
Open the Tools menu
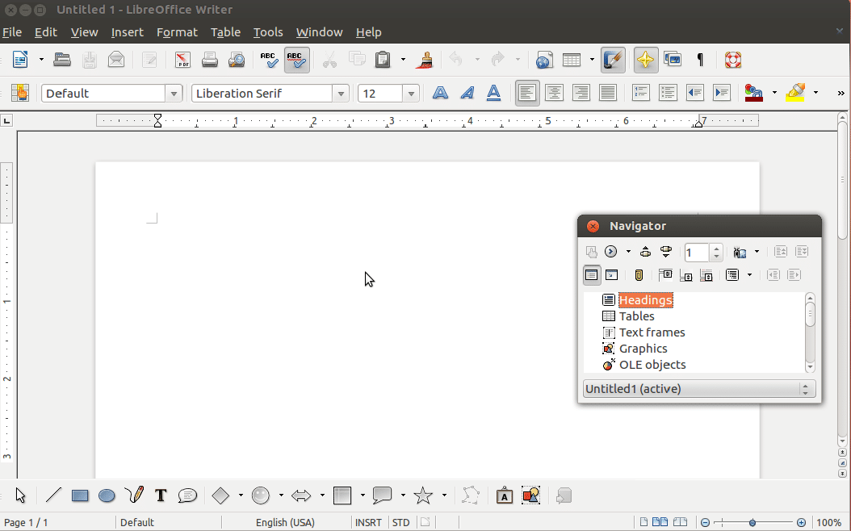268,32
